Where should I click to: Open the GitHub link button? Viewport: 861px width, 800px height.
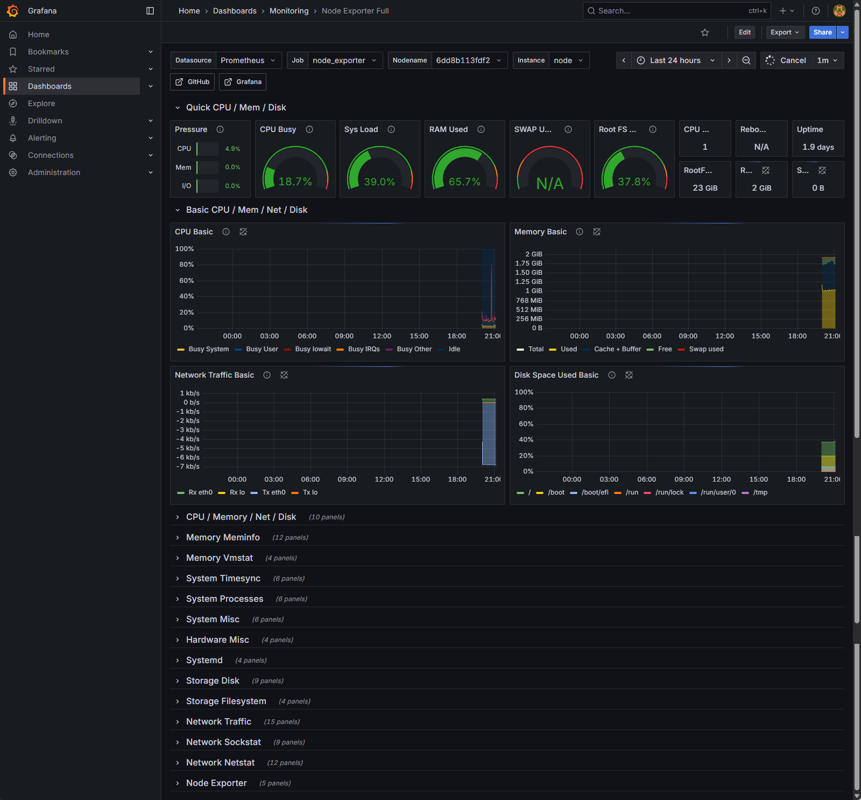[193, 82]
